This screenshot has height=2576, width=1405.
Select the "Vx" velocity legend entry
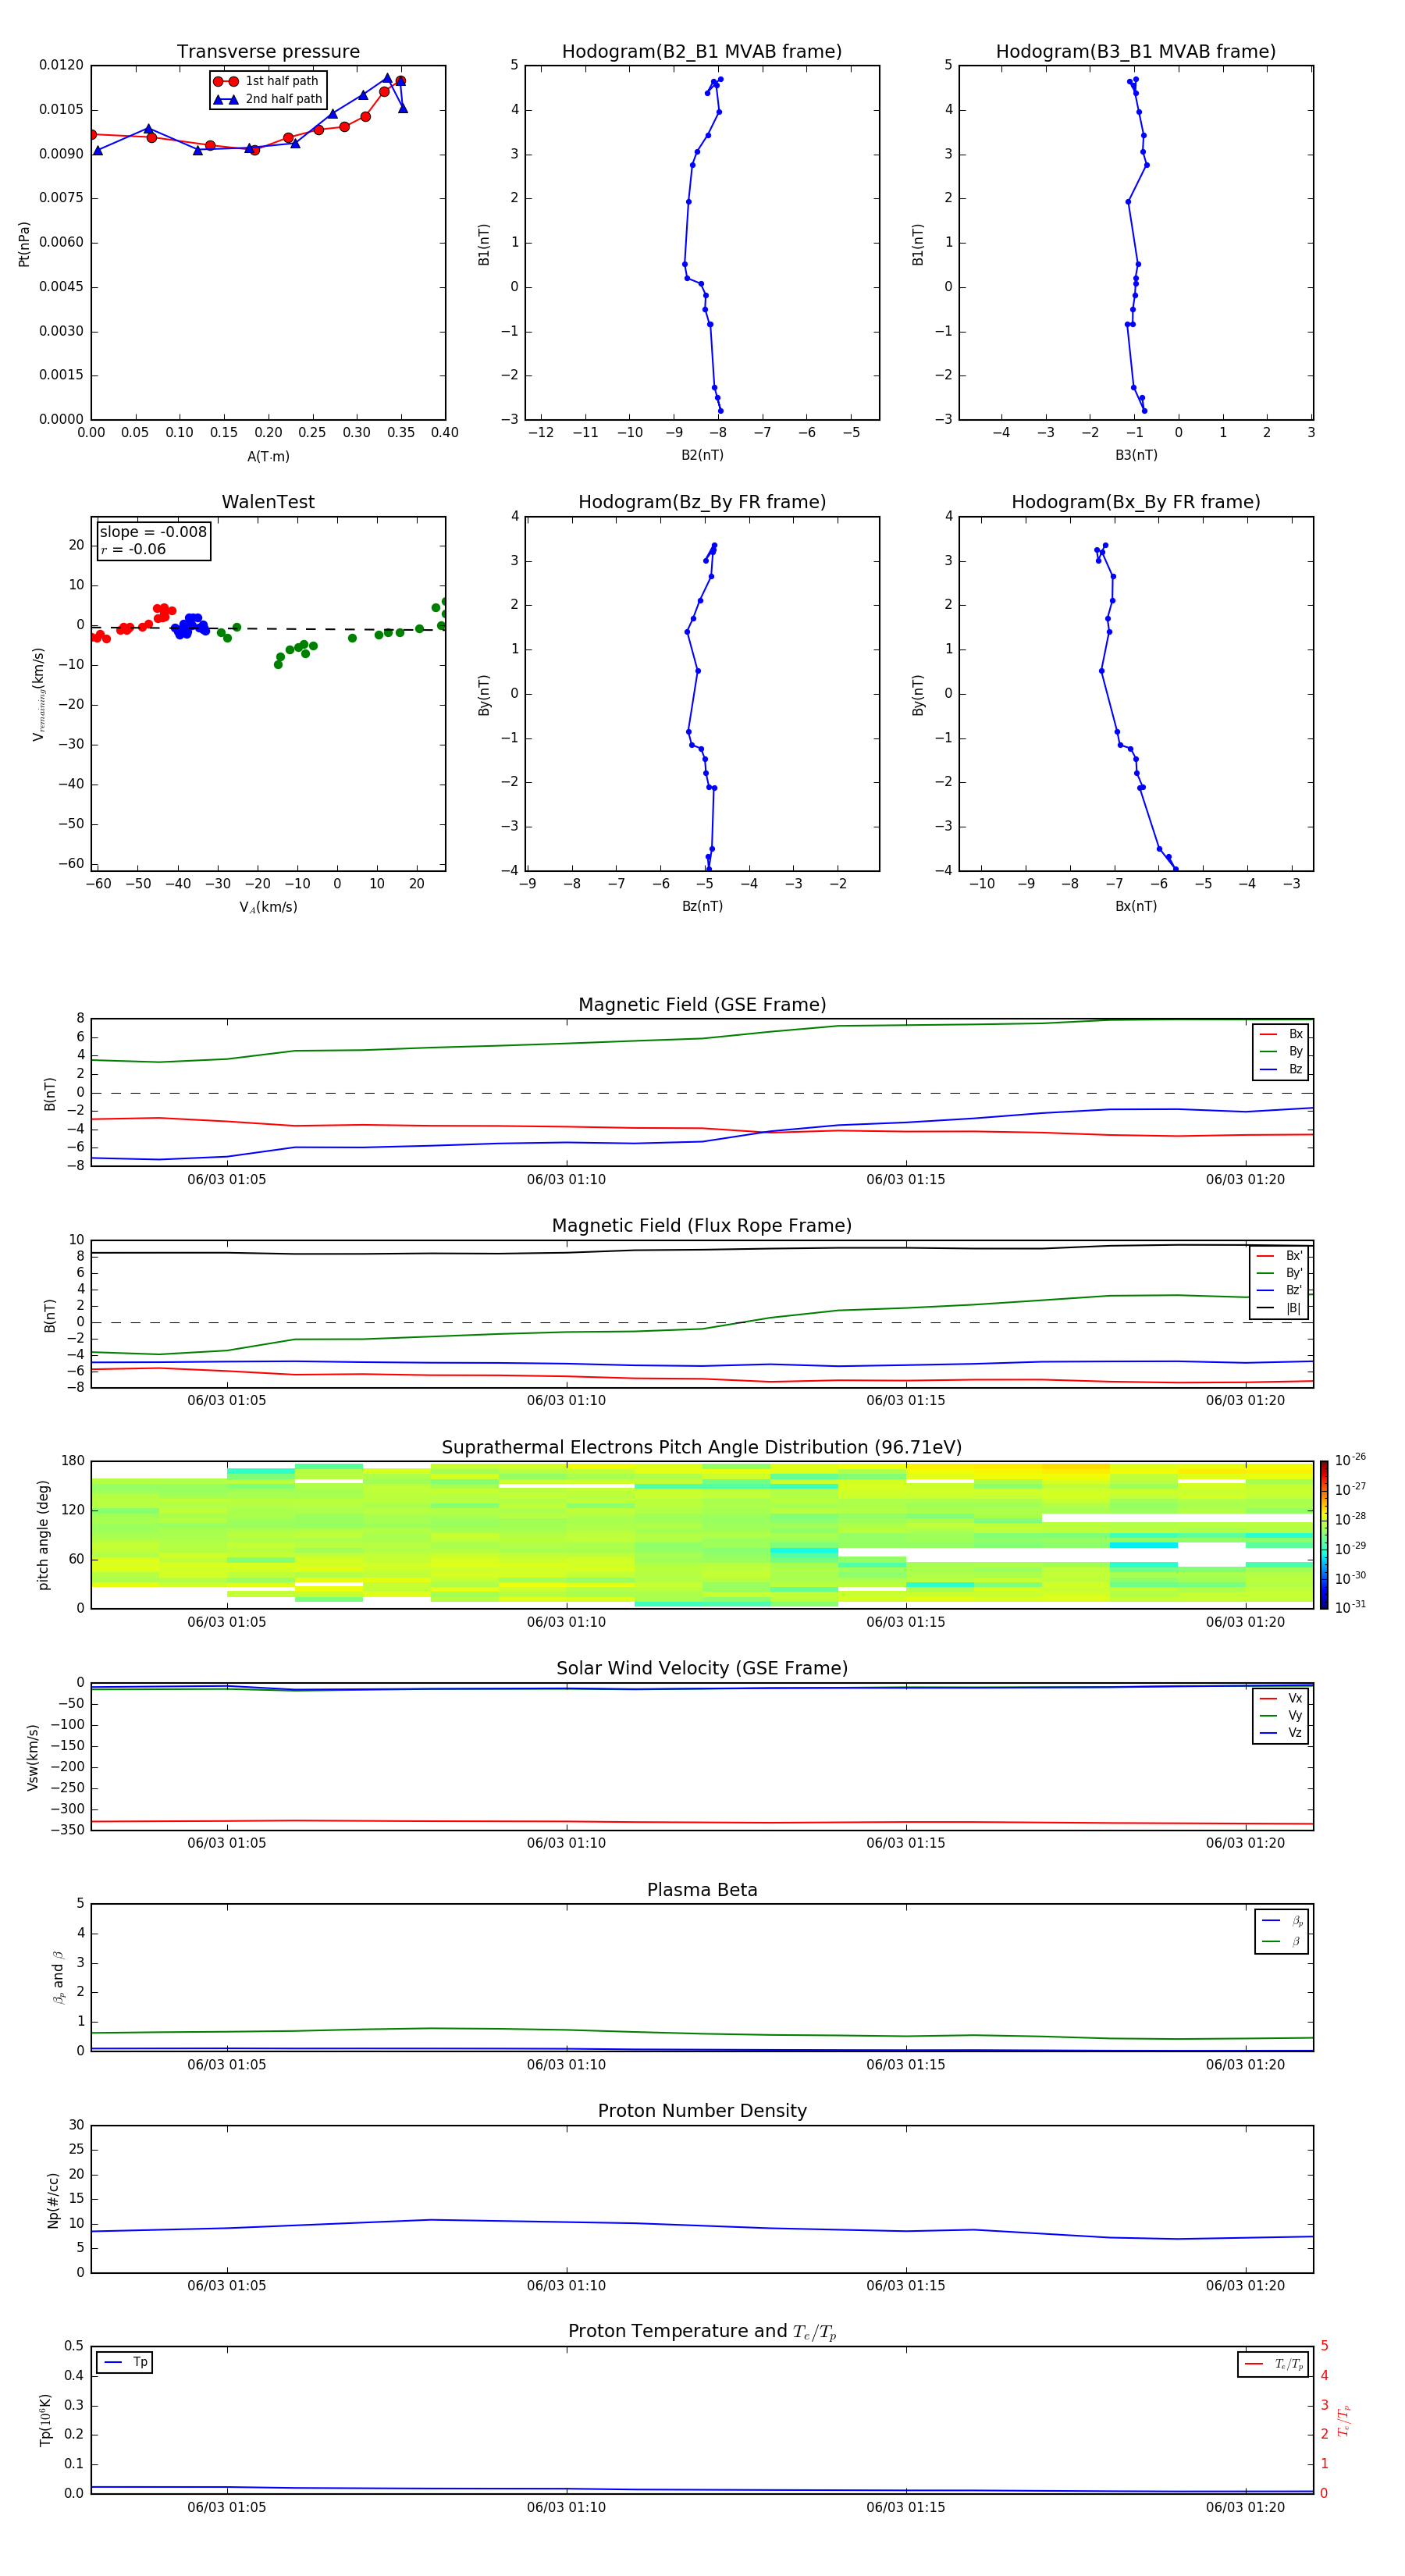pos(1281,1699)
